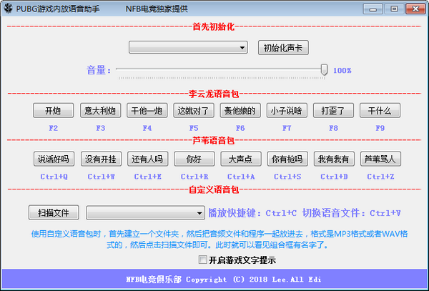
Task: Play the 我有我有 voice clip
Action: click(x=334, y=159)
